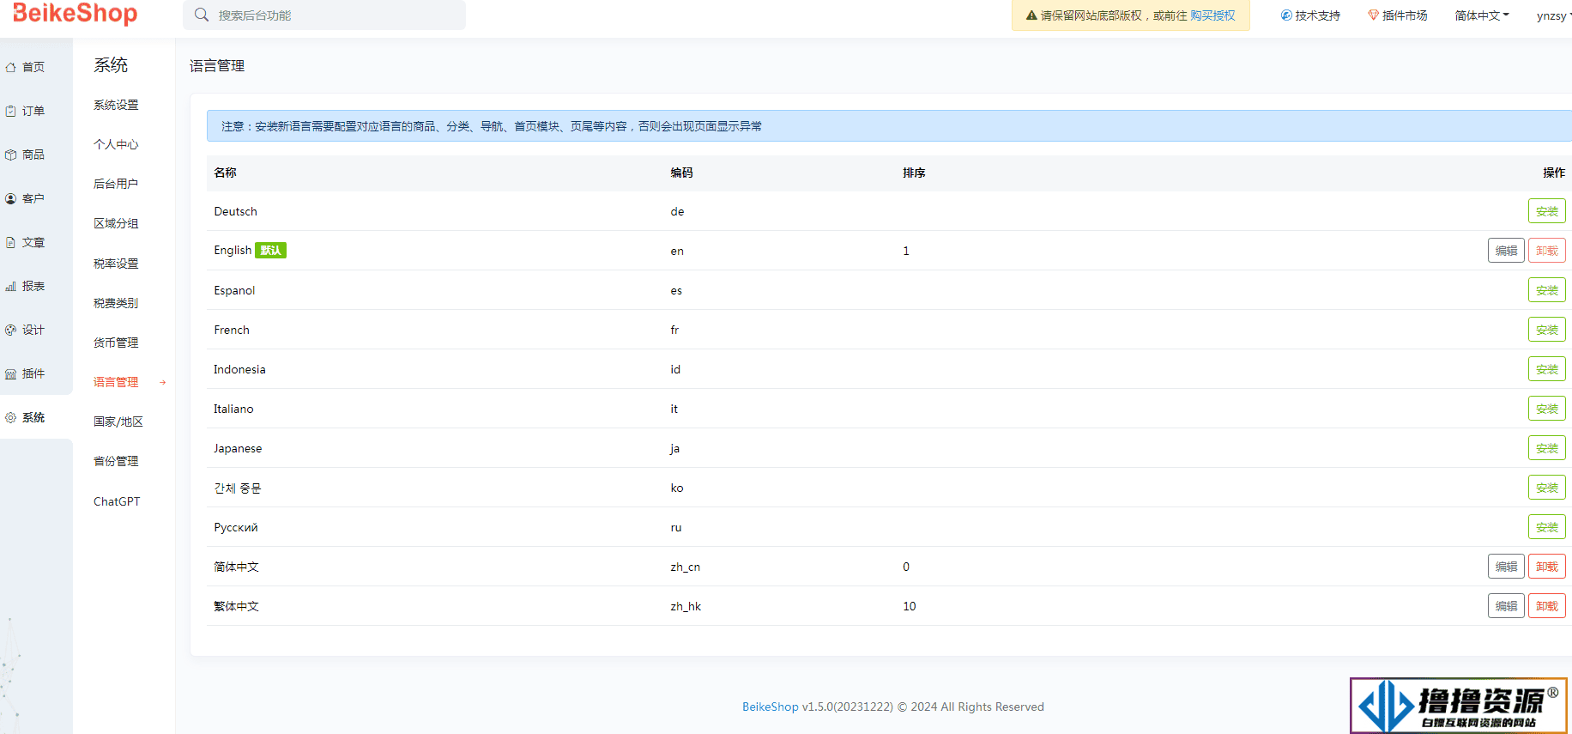The width and height of the screenshot is (1572, 734).
Task: Click the orders clipboard icon
Action: [10, 111]
